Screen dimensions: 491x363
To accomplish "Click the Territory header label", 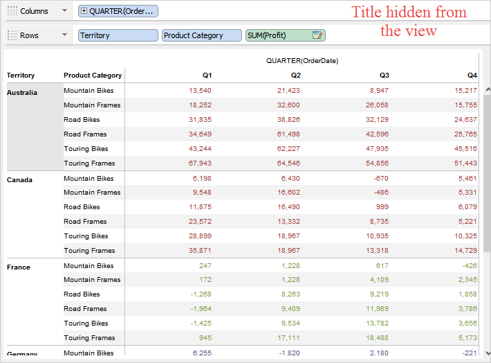I will click(21, 76).
